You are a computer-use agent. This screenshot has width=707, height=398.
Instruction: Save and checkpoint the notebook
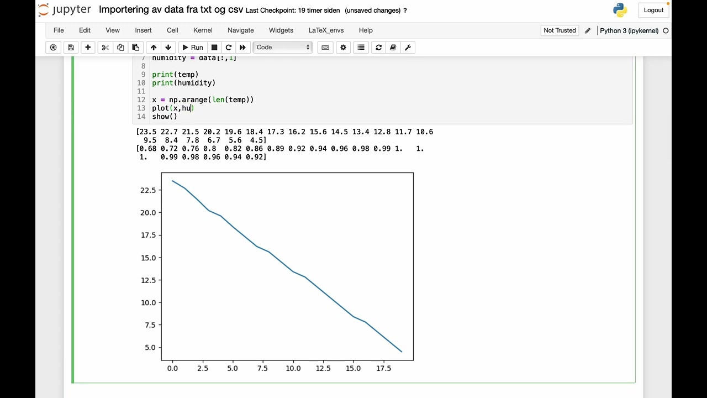point(71,48)
